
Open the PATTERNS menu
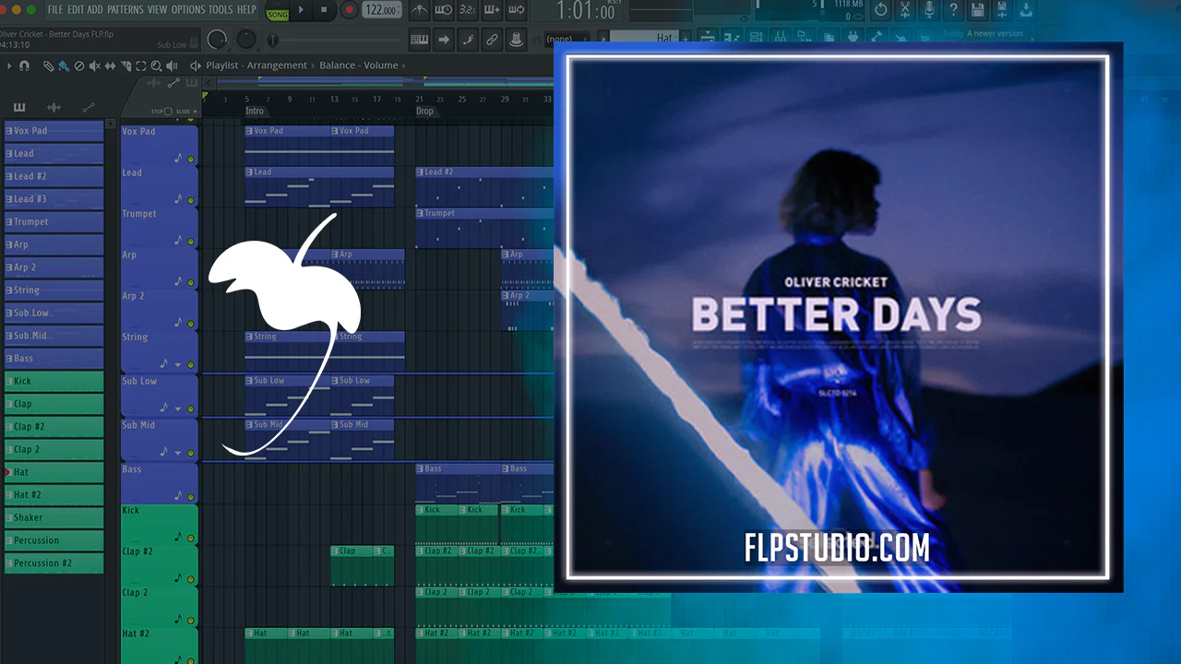pyautogui.click(x=125, y=10)
